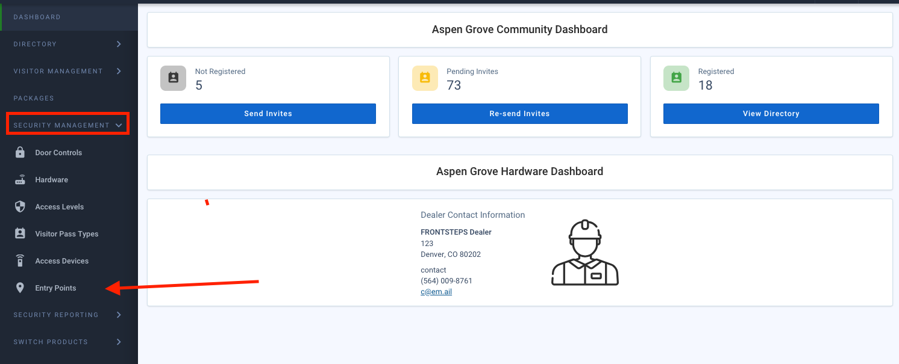
Task: Open Access Levels using its sidebar icon
Action: tap(20, 206)
